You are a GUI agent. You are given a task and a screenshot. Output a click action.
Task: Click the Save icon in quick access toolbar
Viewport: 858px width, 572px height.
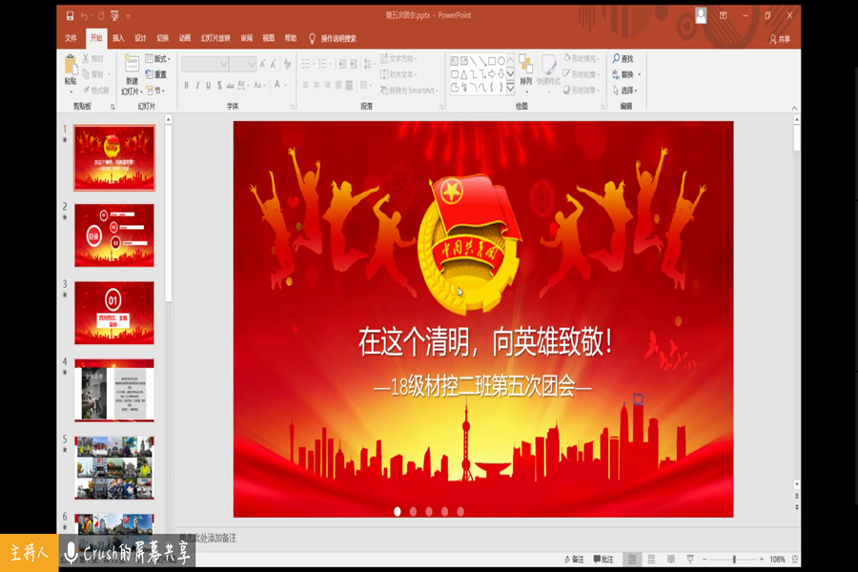70,16
